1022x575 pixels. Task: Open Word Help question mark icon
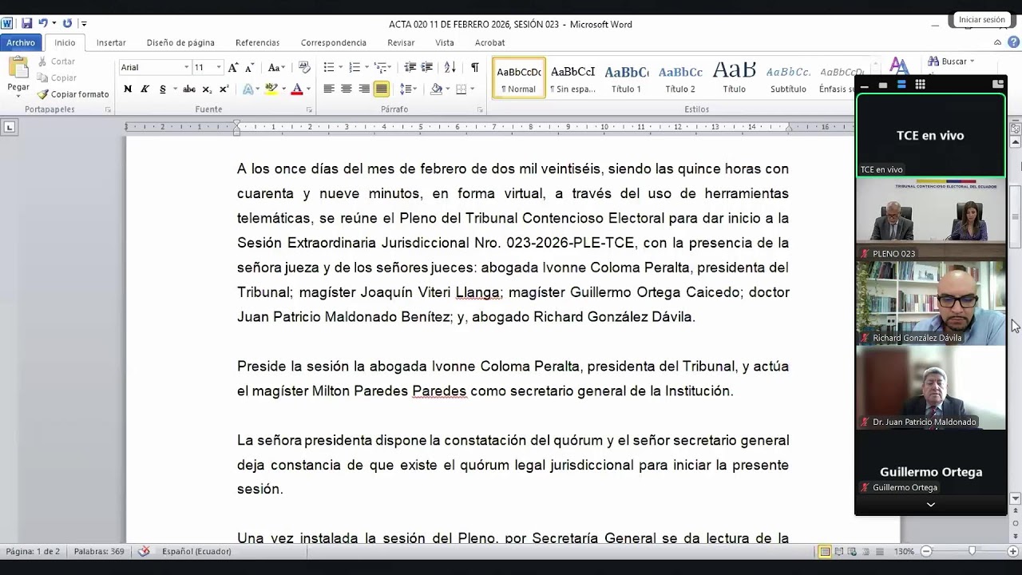tap(1013, 42)
